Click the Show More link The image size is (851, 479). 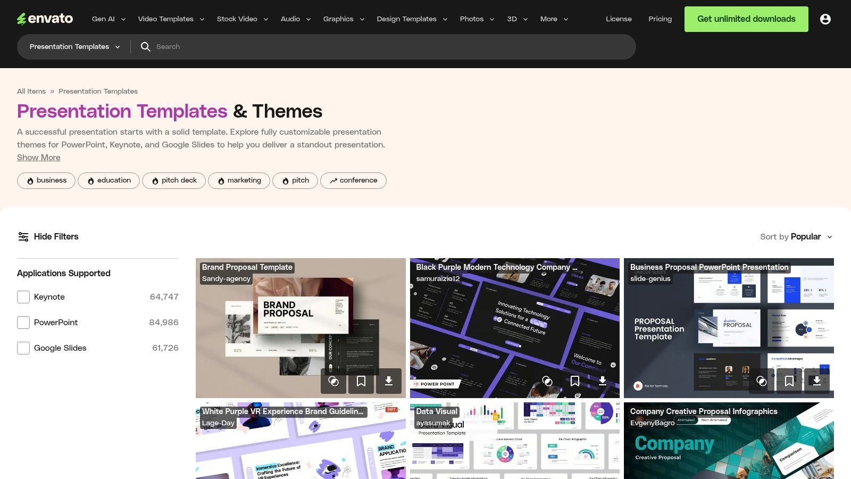(39, 158)
